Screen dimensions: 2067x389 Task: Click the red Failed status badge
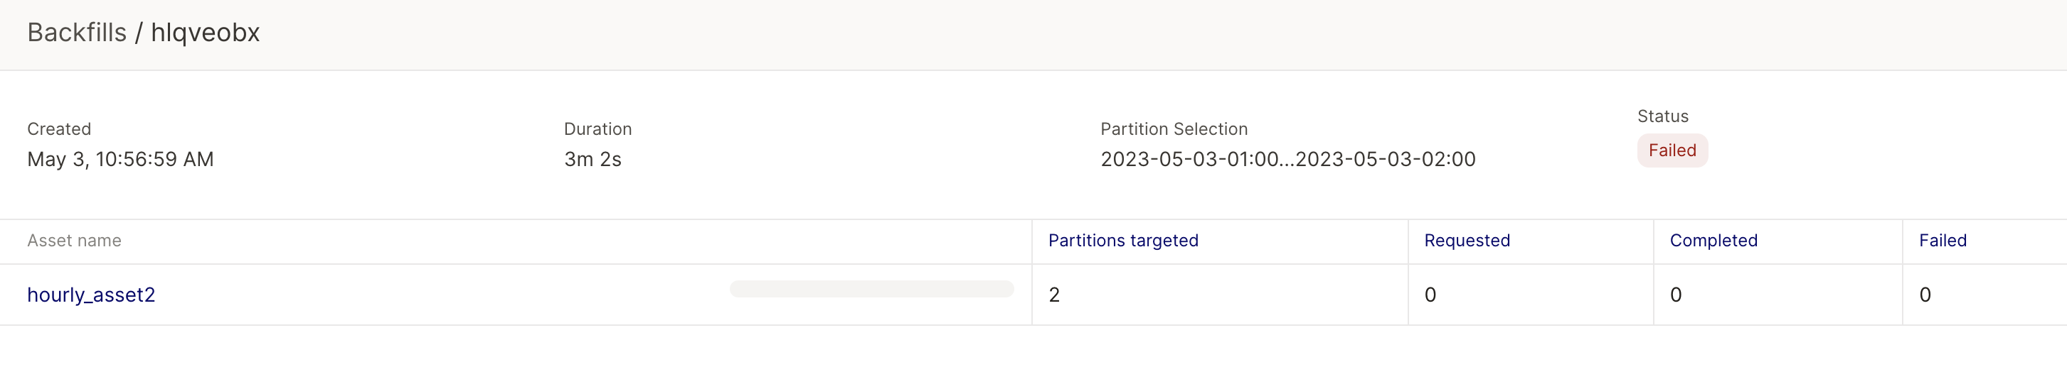1672,150
